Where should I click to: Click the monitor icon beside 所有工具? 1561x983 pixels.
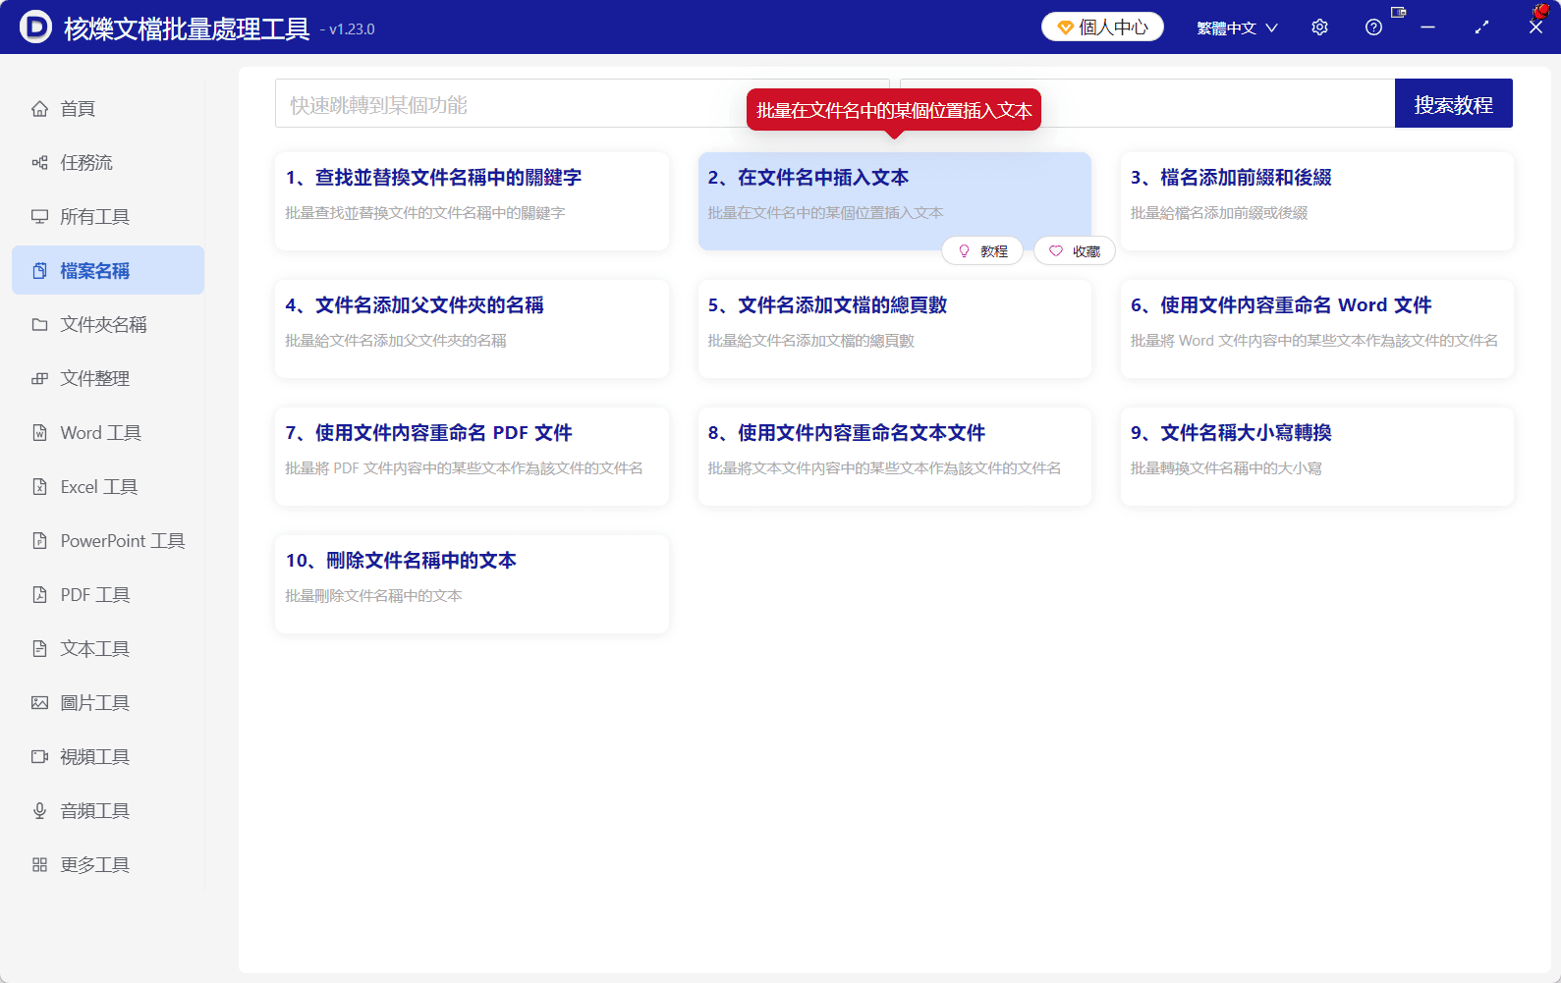[39, 217]
